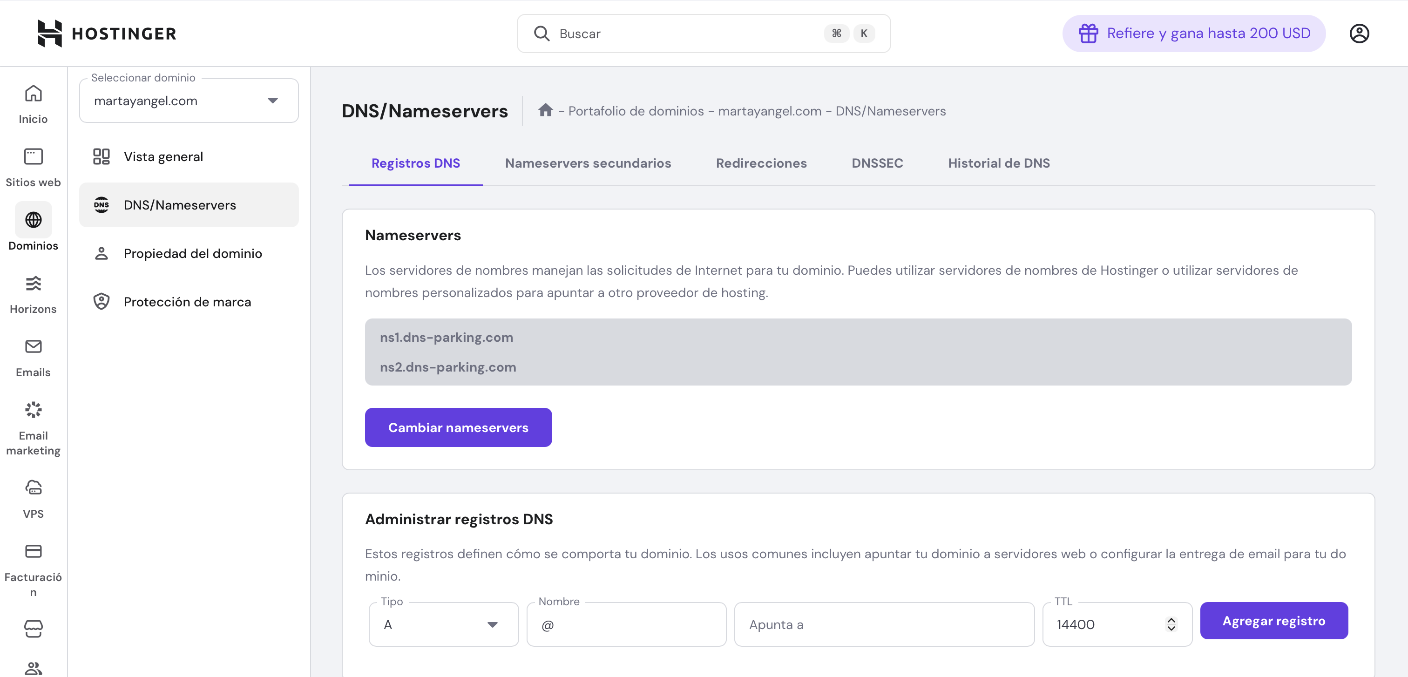Switch to Historial de DNS tab
Viewport: 1408px width, 677px height.
pos(998,163)
